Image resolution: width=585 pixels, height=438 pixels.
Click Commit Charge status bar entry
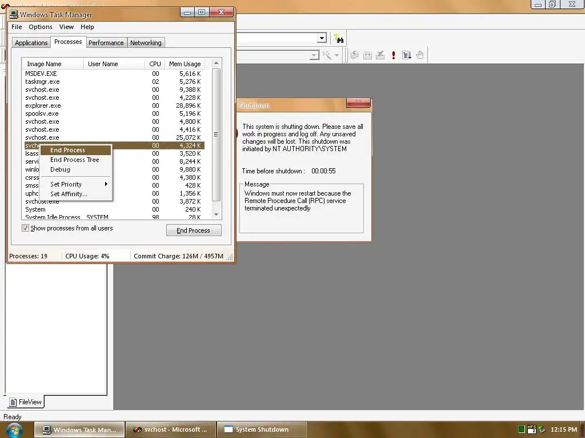click(x=178, y=256)
